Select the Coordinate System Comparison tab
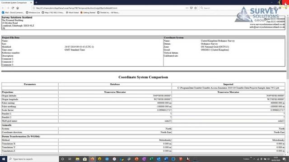This screenshot has height=162, width=289. click(16, 3)
